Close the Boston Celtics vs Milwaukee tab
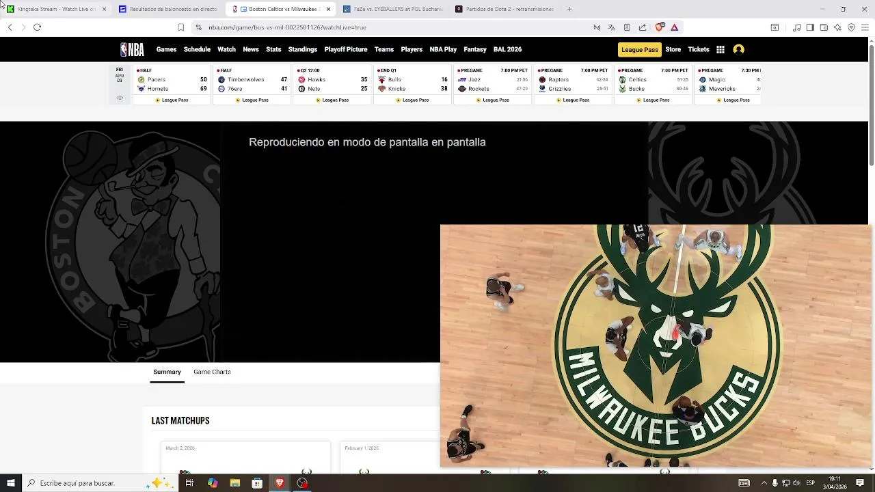Image resolution: width=875 pixels, height=492 pixels. (x=328, y=9)
